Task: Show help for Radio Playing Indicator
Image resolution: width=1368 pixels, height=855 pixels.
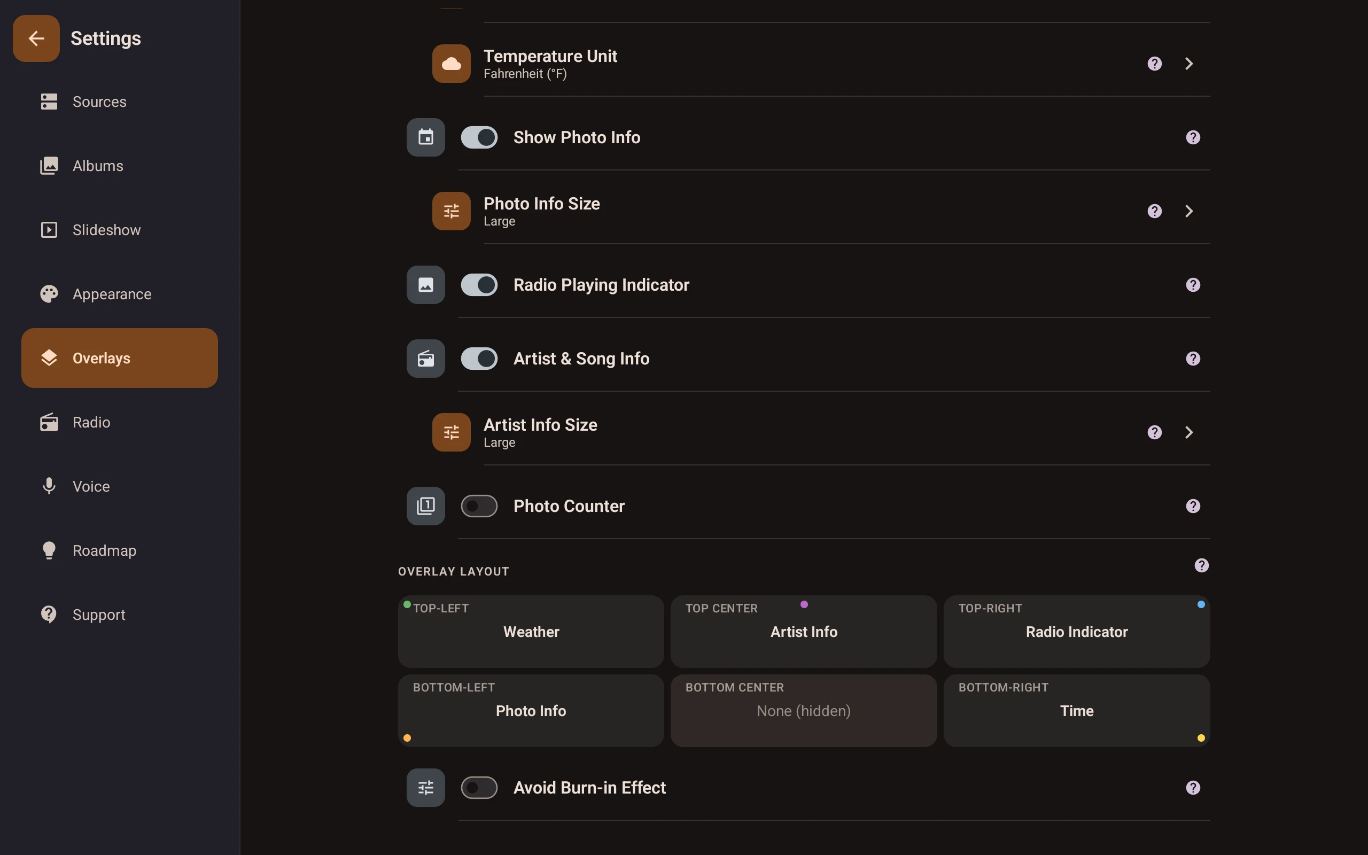Action: (x=1193, y=285)
